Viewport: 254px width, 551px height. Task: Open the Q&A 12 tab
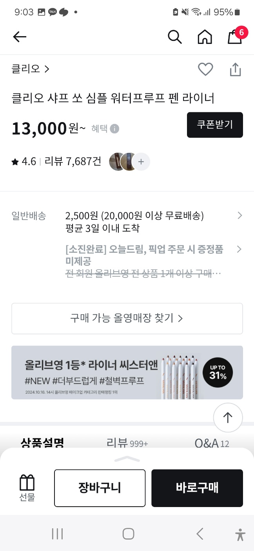(212, 443)
